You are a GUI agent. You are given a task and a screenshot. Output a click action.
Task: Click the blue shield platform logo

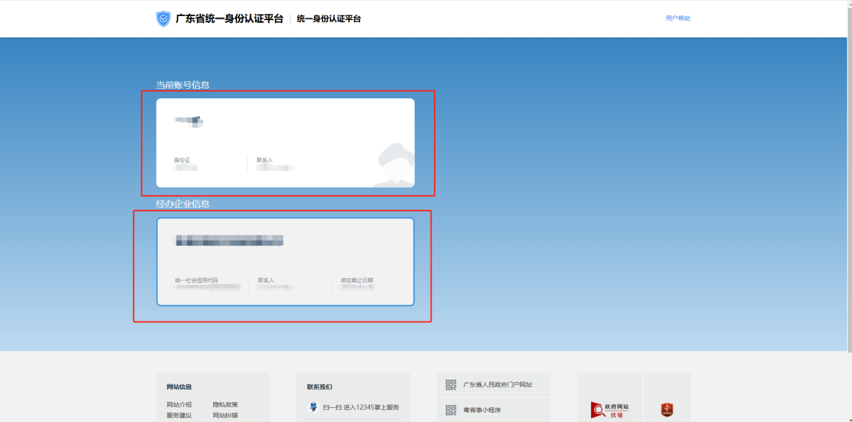(163, 19)
